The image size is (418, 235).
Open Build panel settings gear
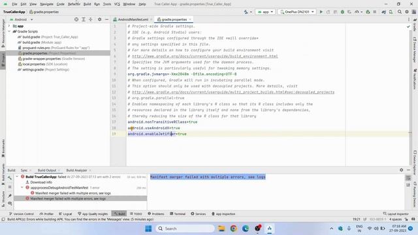click(401, 170)
